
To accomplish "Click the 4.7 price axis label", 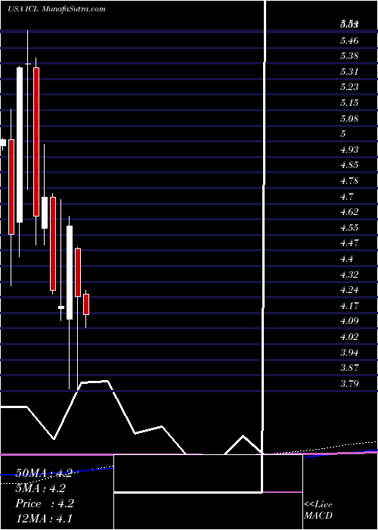I will tap(346, 196).
